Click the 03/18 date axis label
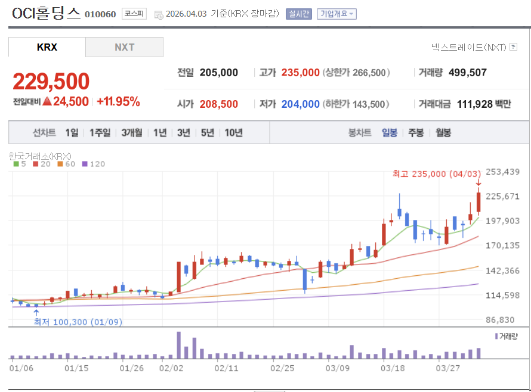This screenshot has height=392, width=531. [x=393, y=368]
